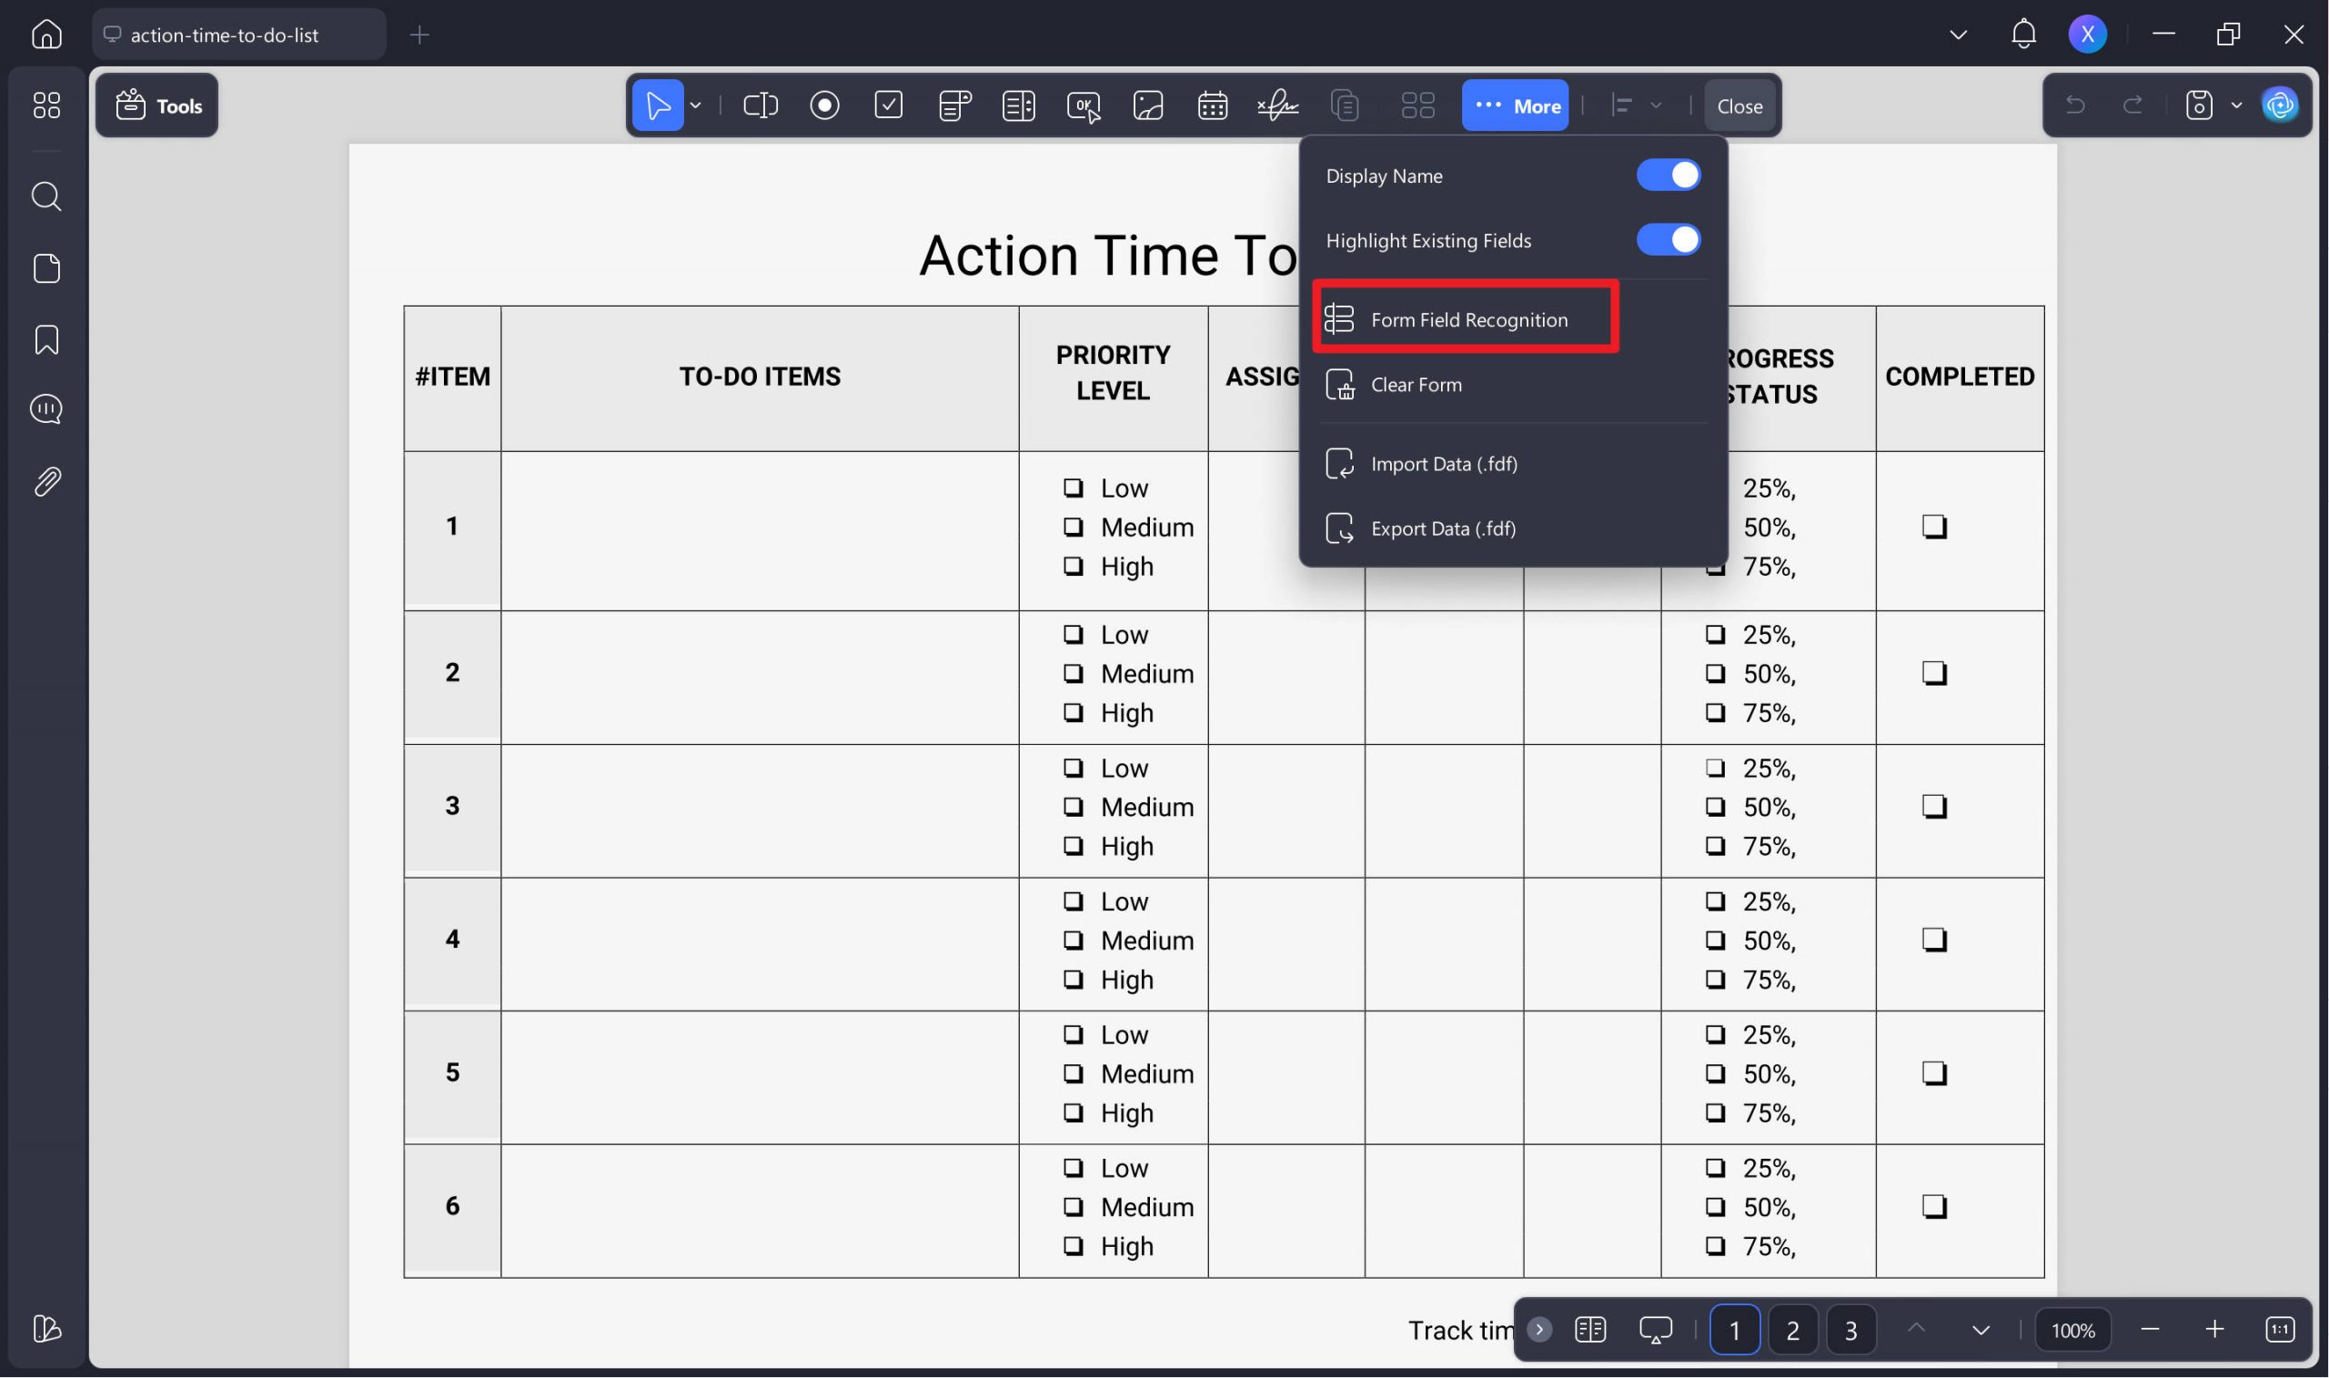This screenshot has height=1378, width=2329.
Task: Select the checkbox form field tool
Action: pos(889,106)
